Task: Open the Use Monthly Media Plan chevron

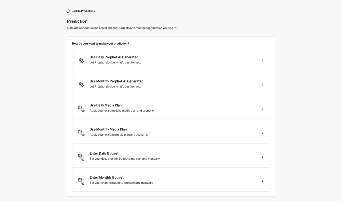Action: 262,133
